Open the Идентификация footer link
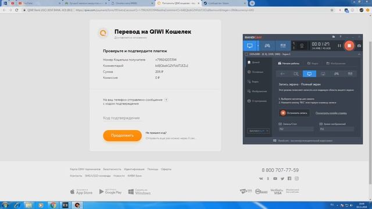Screen dimensions: 372x209 coord(134,169)
